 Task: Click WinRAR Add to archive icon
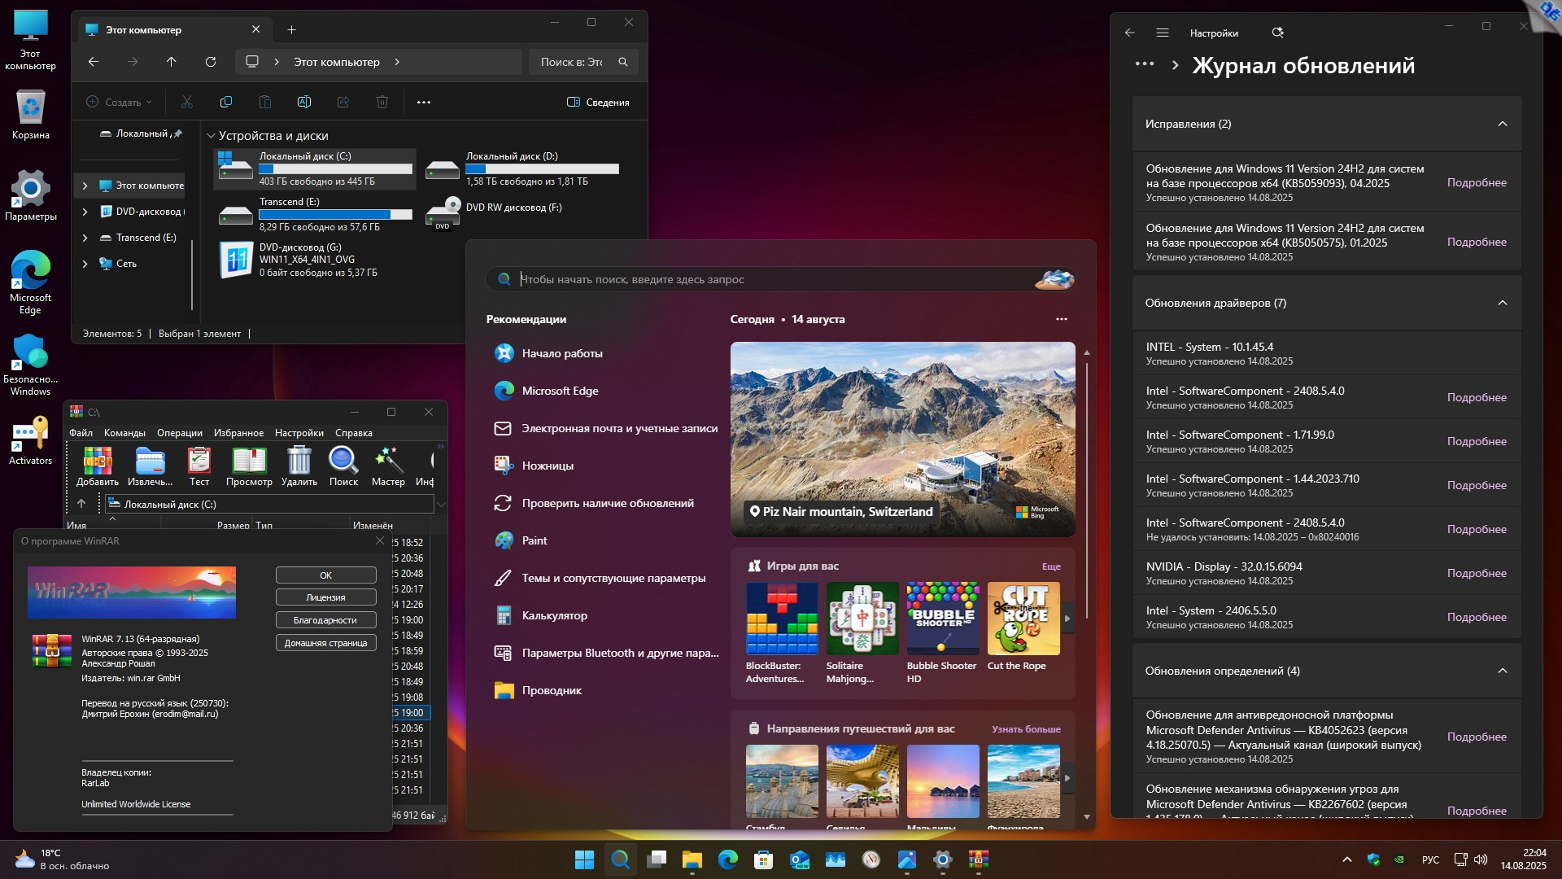98,461
